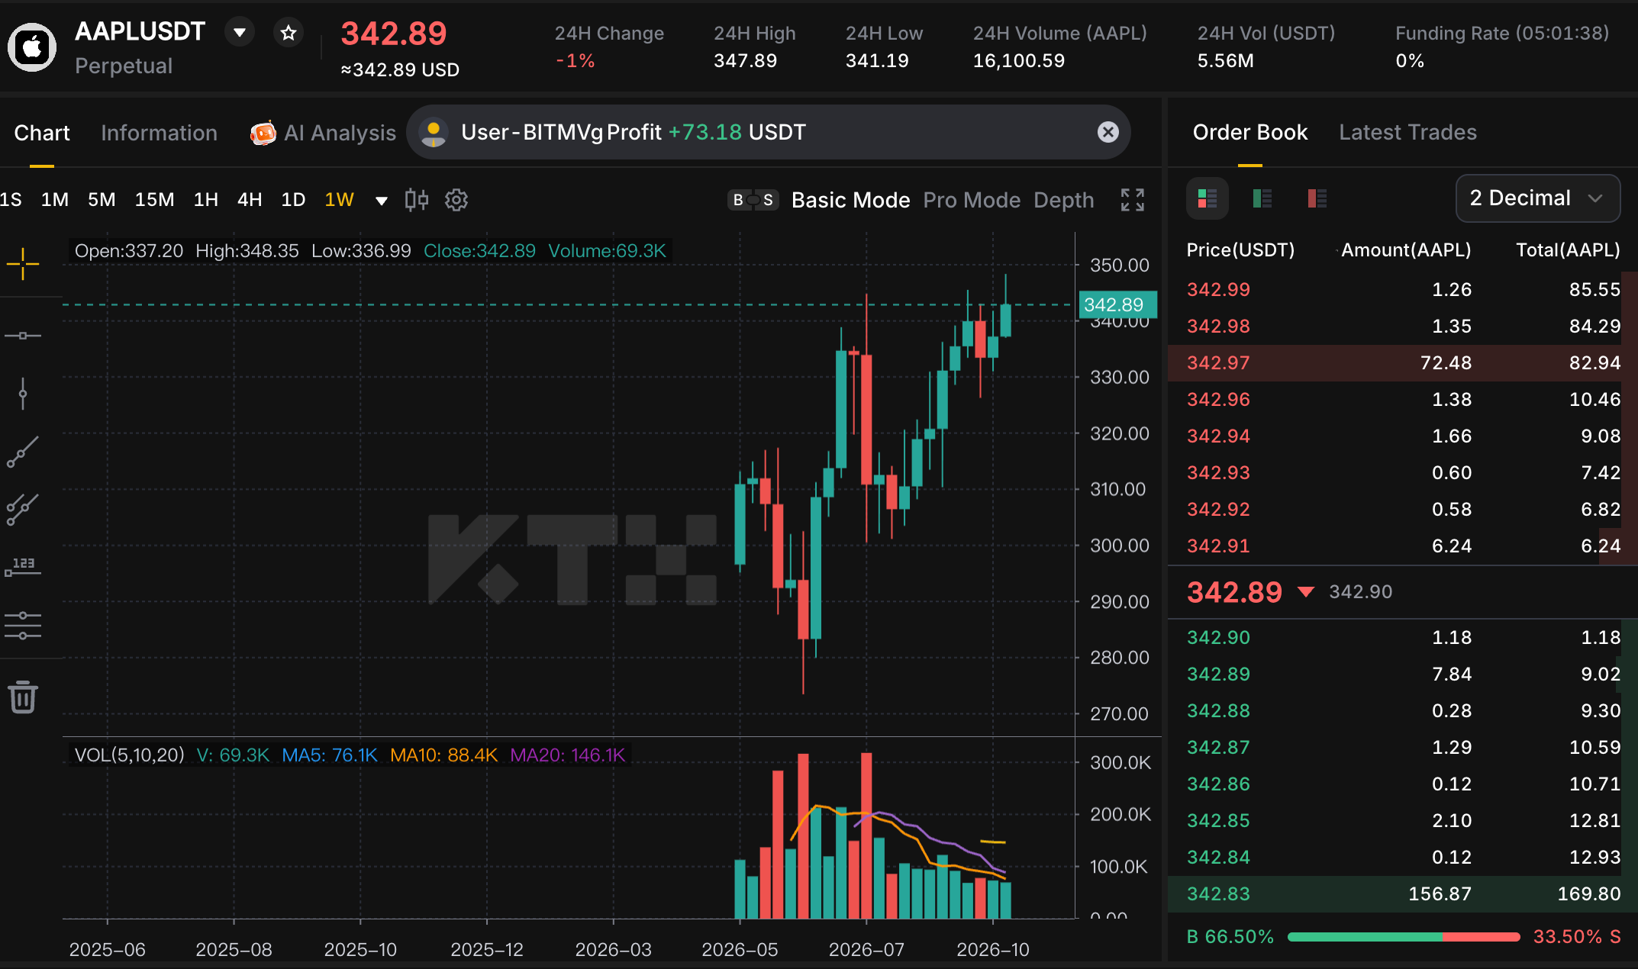This screenshot has height=969, width=1638.
Task: Open the AI Analysis robot icon tab
Action: [263, 133]
